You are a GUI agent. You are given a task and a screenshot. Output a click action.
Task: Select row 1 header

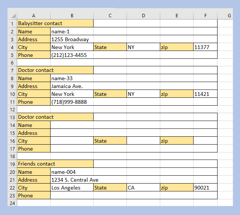pos(12,24)
